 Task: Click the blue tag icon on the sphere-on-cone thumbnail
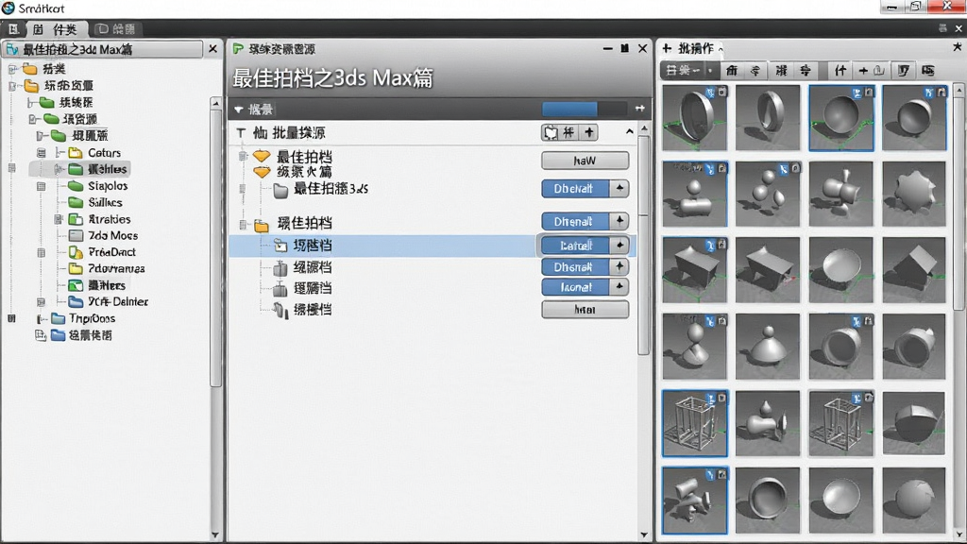click(710, 321)
